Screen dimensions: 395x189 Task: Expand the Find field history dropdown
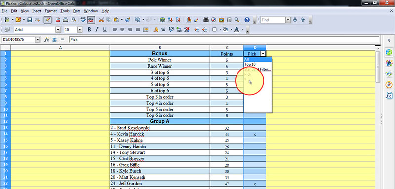[x=288, y=20]
